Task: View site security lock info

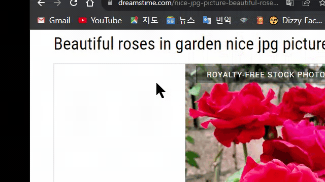Action: tap(110, 3)
